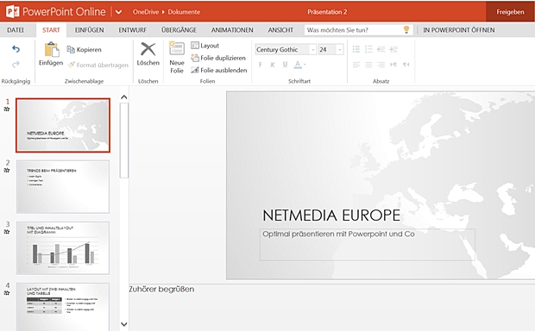Click the thumbnail pane scrollbar thumb
The image size is (535, 331).
pos(124,141)
